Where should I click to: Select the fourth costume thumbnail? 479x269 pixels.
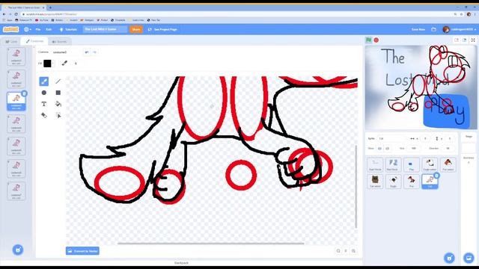[x=16, y=124]
